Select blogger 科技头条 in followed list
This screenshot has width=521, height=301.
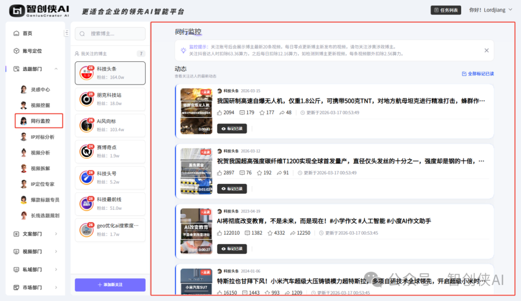pyautogui.click(x=110, y=73)
